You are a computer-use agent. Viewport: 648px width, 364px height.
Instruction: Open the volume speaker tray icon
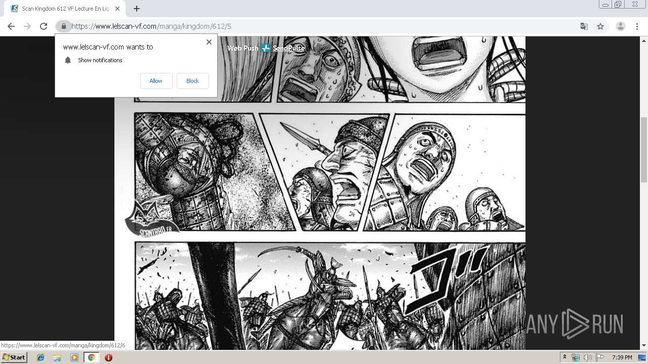[588, 357]
